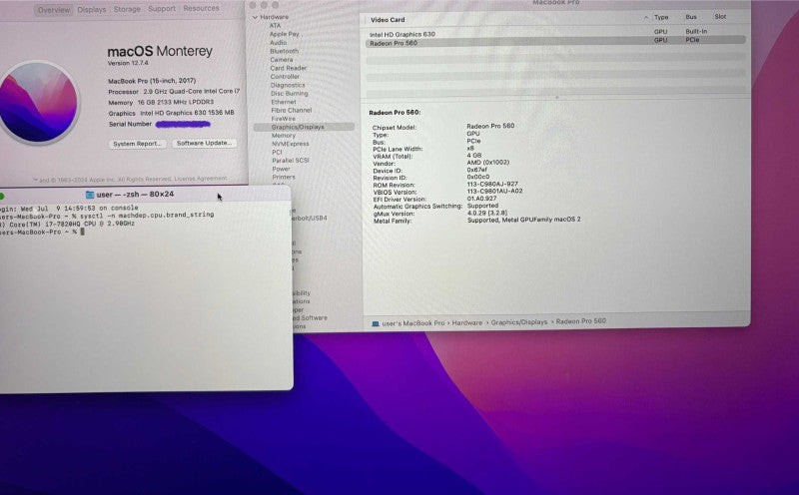Click the Terminal green zoom button

2,196
